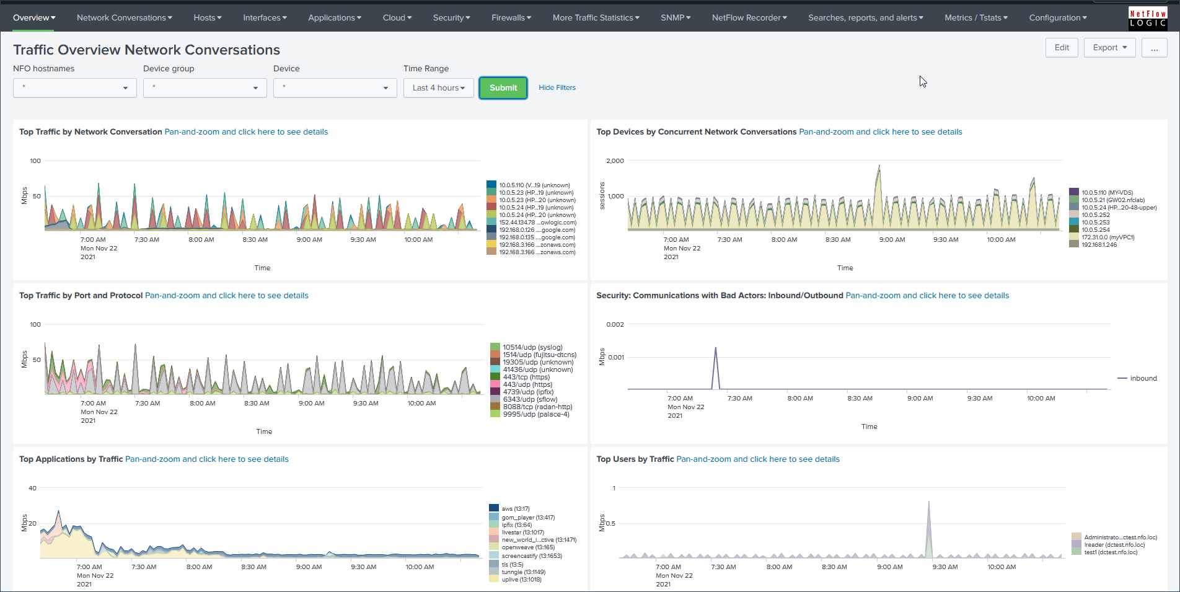Select the Administrator legend entry in Top Users
This screenshot has height=592, width=1180.
(1120, 537)
